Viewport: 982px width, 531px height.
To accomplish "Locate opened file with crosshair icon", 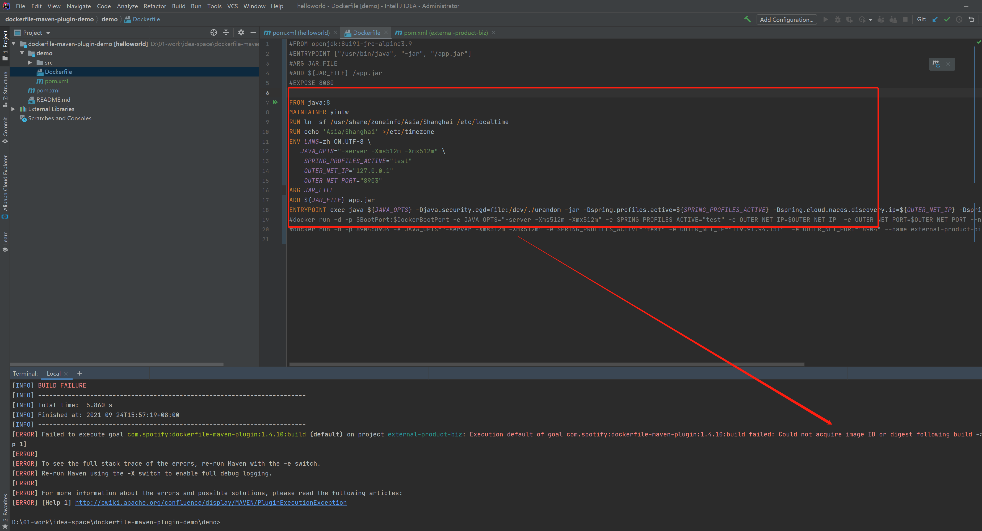I will coord(213,33).
